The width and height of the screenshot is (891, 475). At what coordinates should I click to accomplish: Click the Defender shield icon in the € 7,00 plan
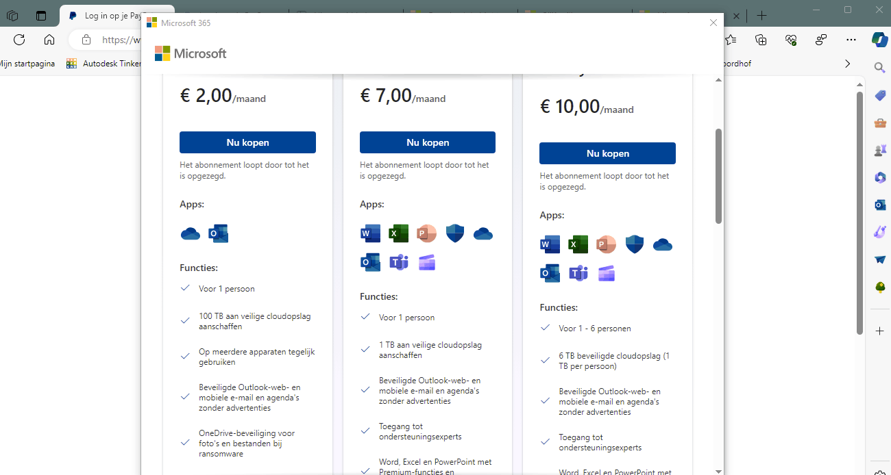coord(455,234)
